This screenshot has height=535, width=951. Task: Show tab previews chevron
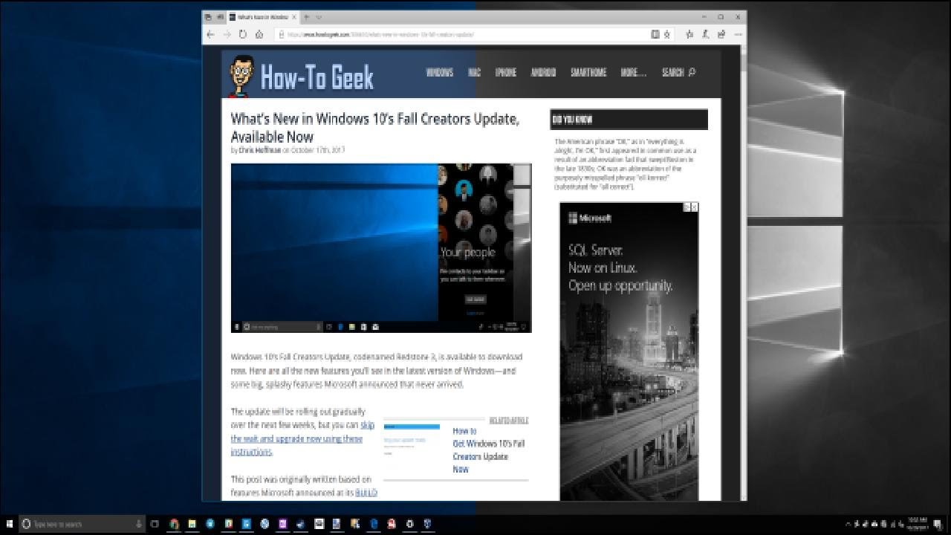coord(319,16)
